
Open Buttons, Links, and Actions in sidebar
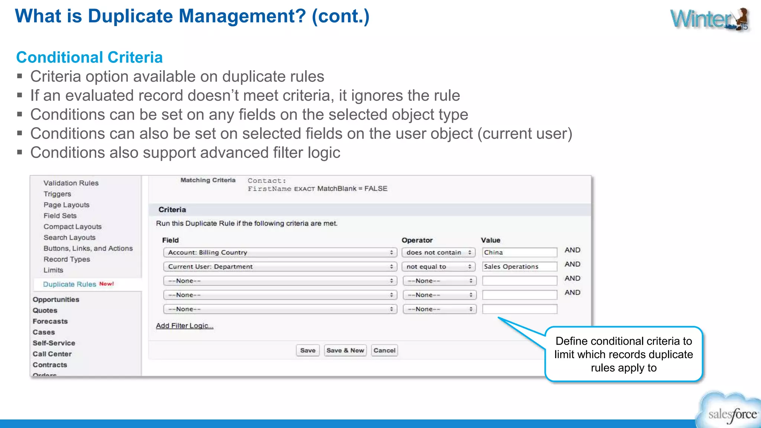(x=88, y=249)
